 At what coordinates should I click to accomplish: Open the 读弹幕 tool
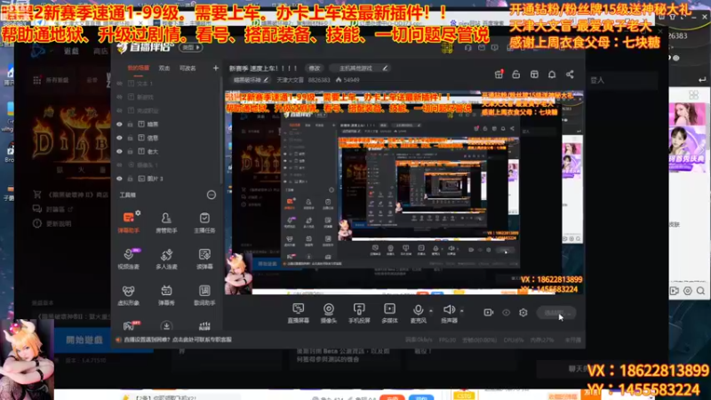click(x=204, y=259)
